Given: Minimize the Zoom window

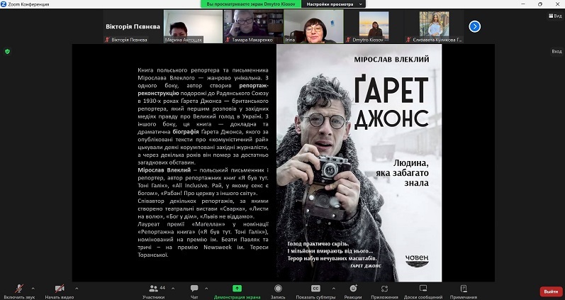Looking at the screenshot, I should click(x=524, y=4).
